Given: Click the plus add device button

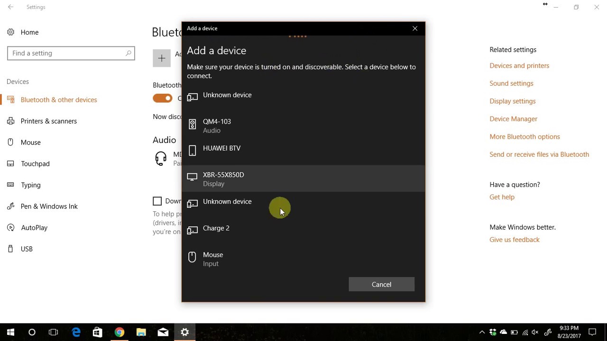Looking at the screenshot, I should click(x=162, y=58).
